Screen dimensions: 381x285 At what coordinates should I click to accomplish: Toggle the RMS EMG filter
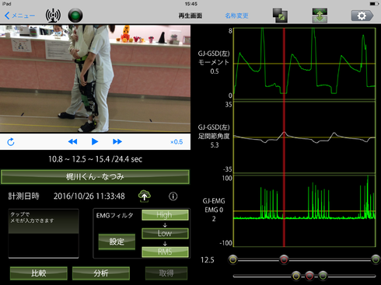pos(165,252)
